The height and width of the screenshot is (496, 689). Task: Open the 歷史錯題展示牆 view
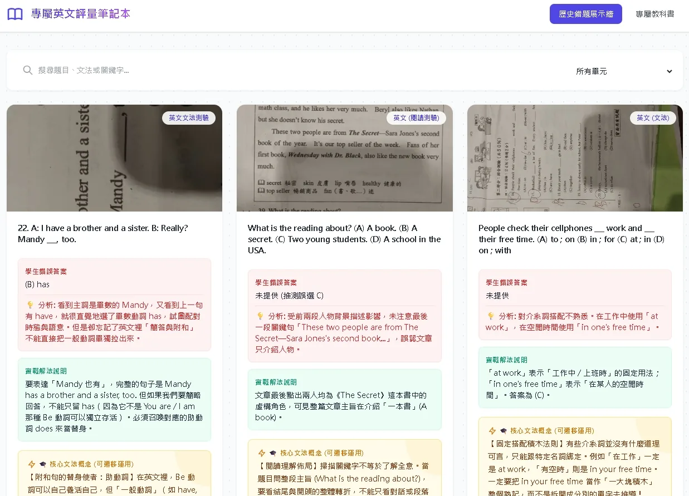tap(585, 14)
